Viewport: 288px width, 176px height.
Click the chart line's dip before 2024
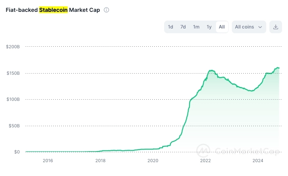[x=250, y=91]
